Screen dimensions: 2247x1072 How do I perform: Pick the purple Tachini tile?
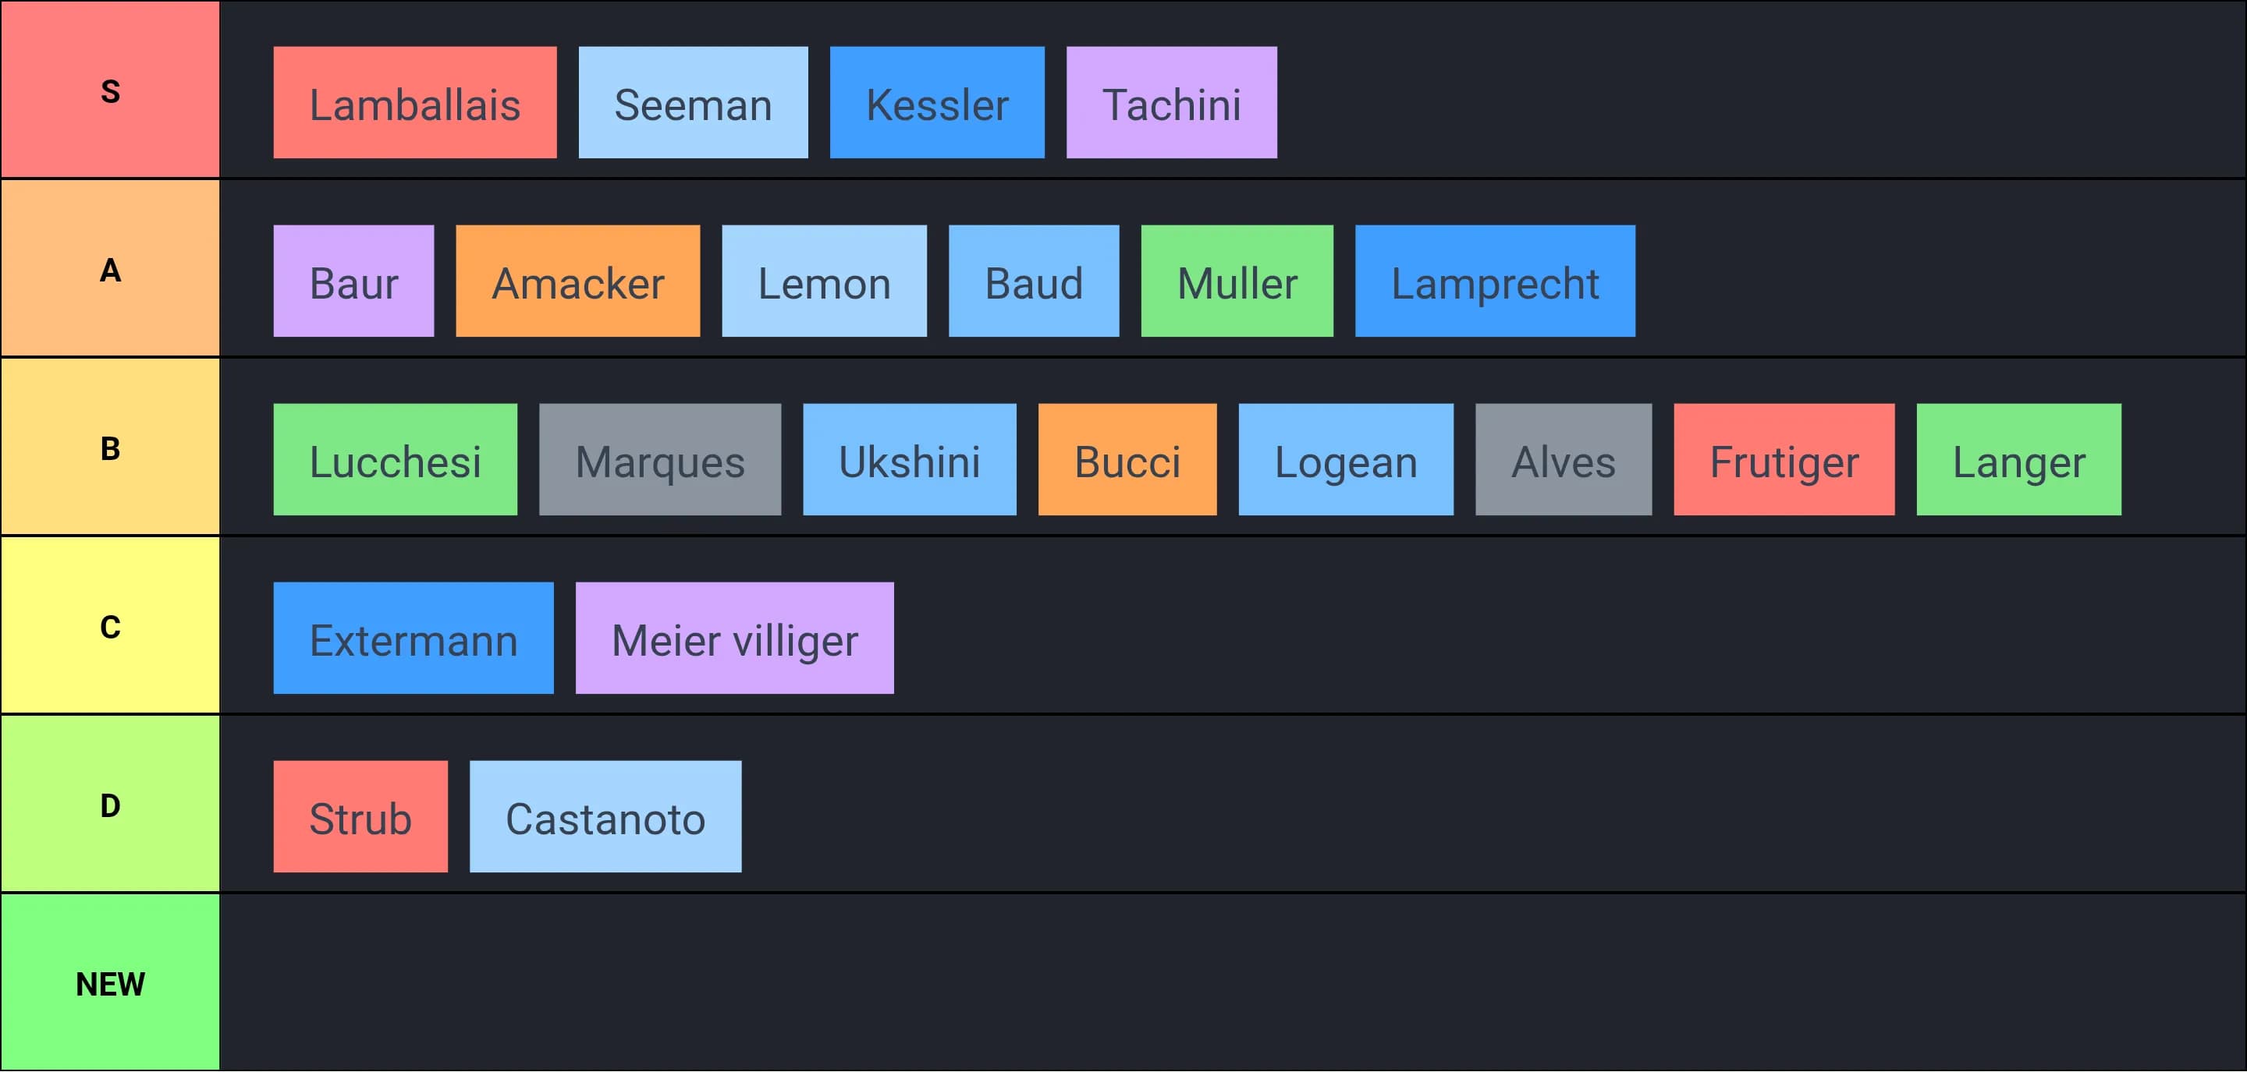click(1171, 103)
